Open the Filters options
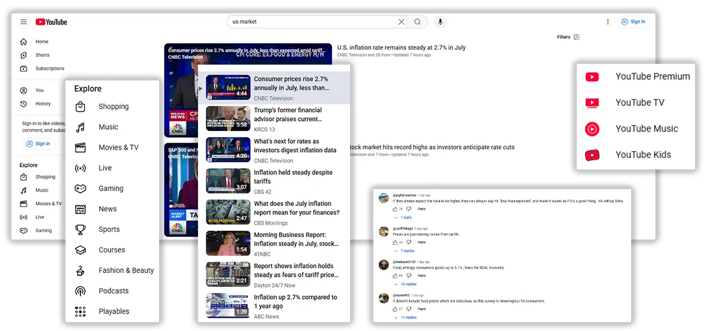Screen dimensions: 709x331 [x=568, y=37]
